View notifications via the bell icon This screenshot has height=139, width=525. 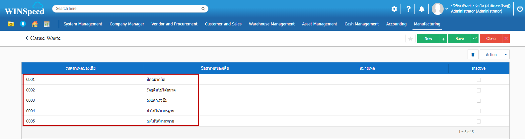421,9
